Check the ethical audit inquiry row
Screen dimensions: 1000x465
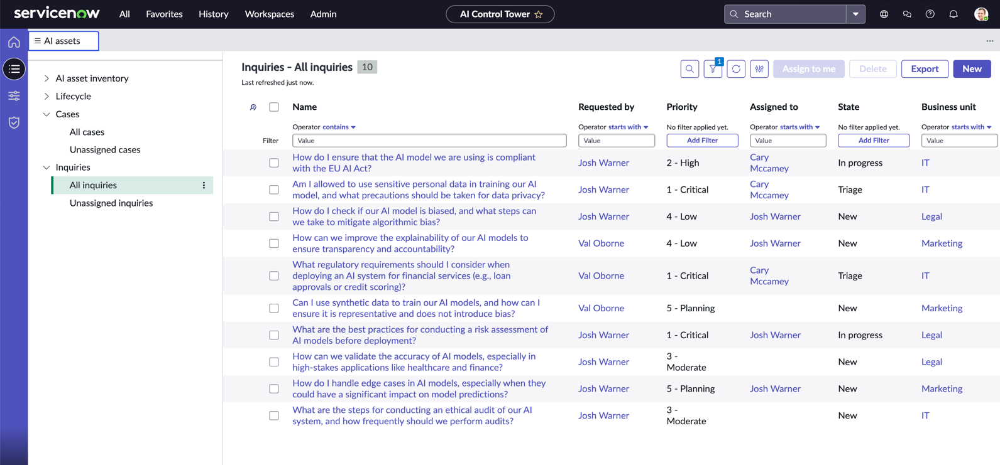[274, 415]
